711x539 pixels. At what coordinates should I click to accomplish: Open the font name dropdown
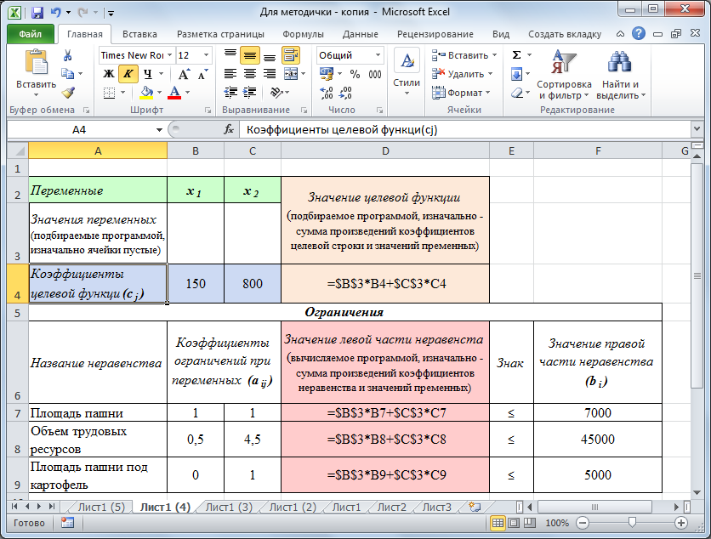[170, 55]
